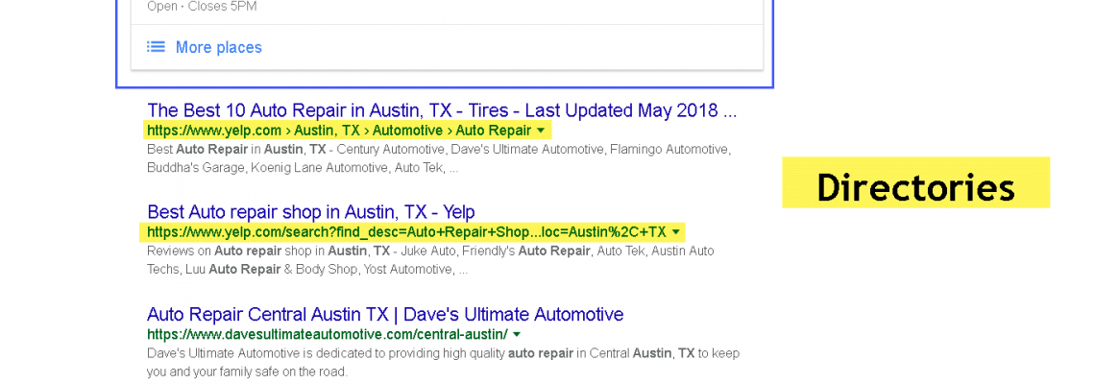Click snippet mentioning Century Automotive and Buddha's Garage
The height and width of the screenshot is (384, 1095).
[438, 159]
